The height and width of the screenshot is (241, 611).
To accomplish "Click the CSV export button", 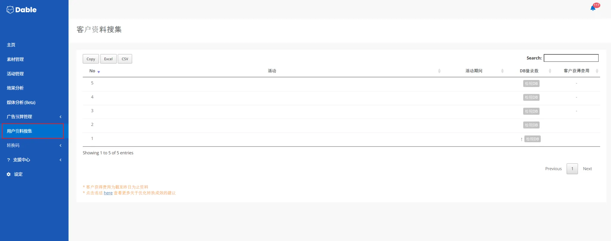I will [125, 59].
